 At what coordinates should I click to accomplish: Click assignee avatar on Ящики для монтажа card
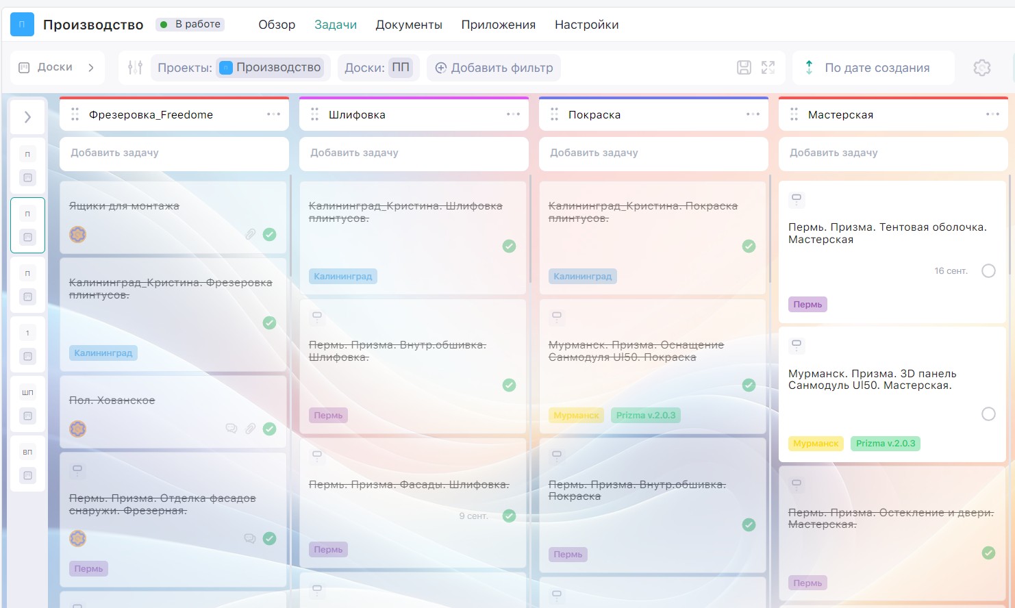pos(78,234)
